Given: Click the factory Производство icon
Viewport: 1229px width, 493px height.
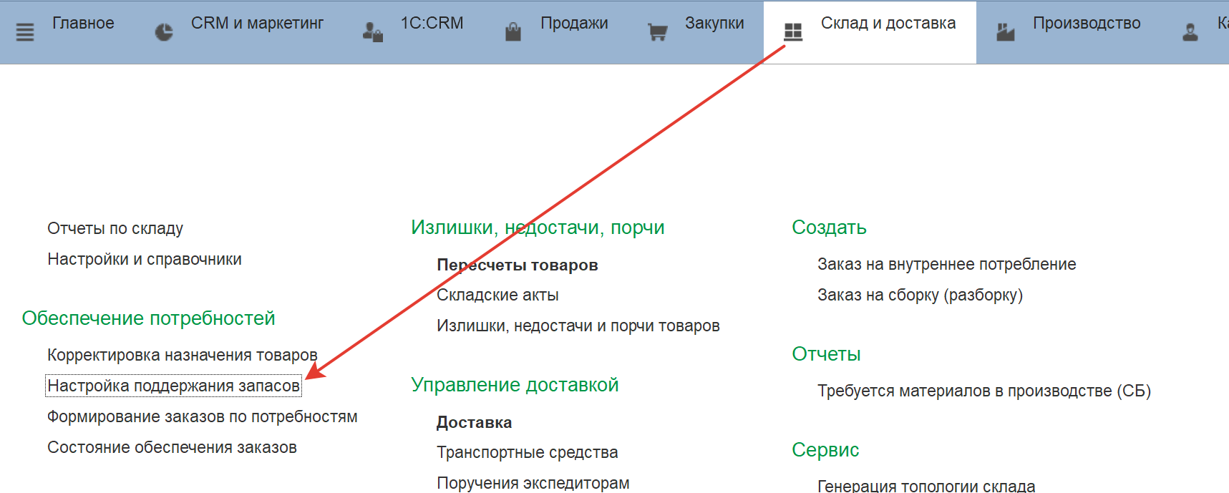Looking at the screenshot, I should pyautogui.click(x=1006, y=32).
